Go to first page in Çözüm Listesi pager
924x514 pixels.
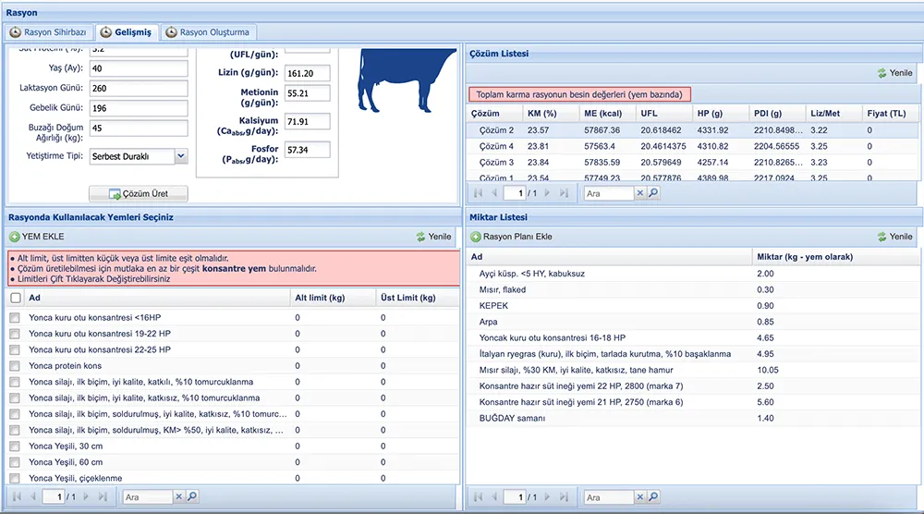(478, 193)
